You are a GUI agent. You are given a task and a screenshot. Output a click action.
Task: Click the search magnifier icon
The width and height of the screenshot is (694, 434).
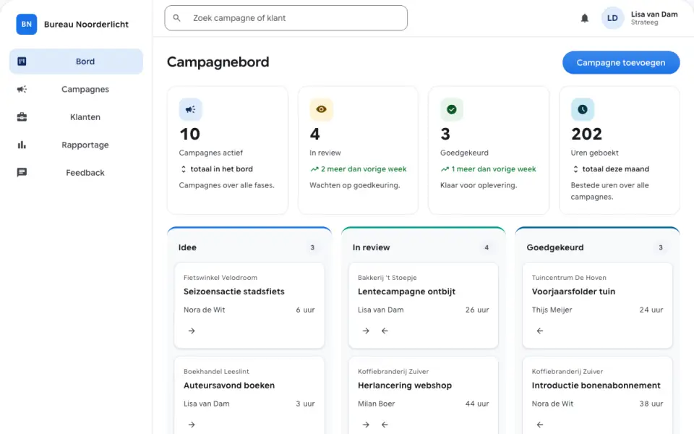[176, 18]
